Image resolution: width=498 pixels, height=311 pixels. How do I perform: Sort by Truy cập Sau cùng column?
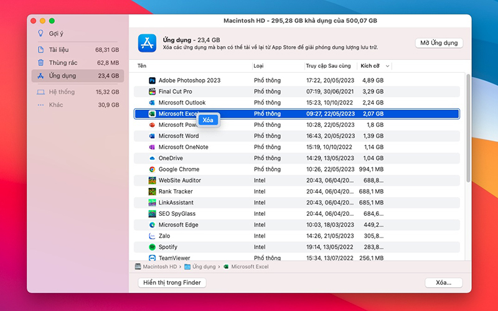(328, 66)
